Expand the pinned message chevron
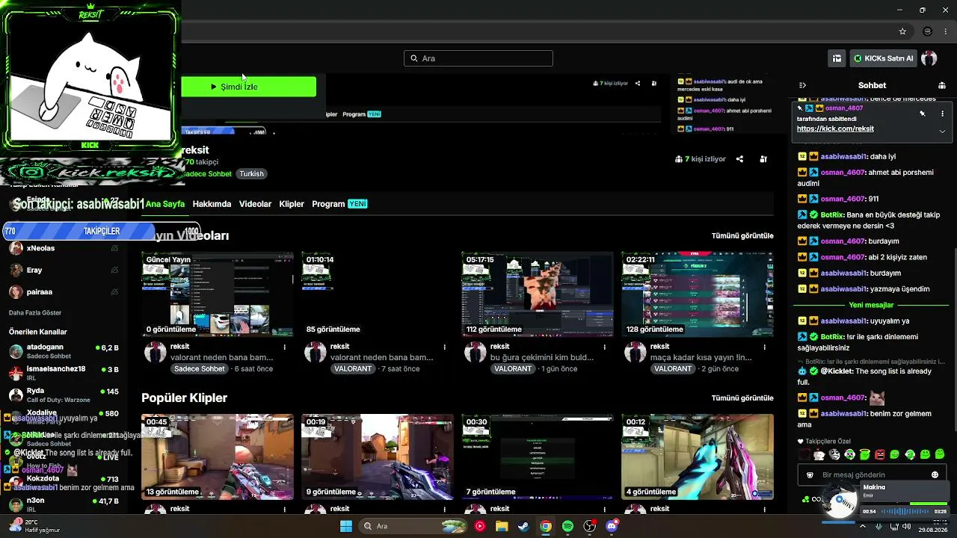957x538 pixels. [x=942, y=131]
